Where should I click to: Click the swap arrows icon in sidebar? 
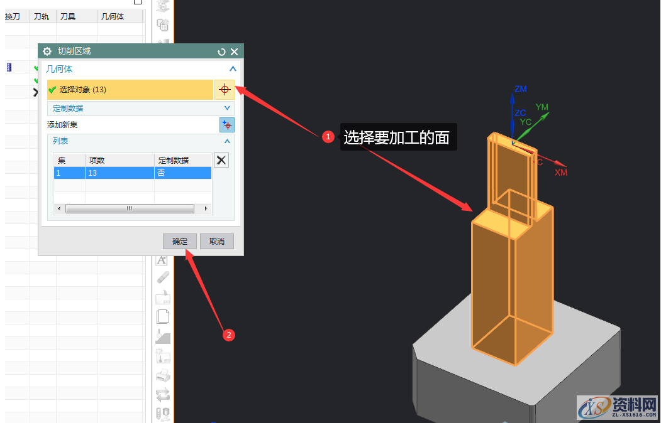(162, 395)
